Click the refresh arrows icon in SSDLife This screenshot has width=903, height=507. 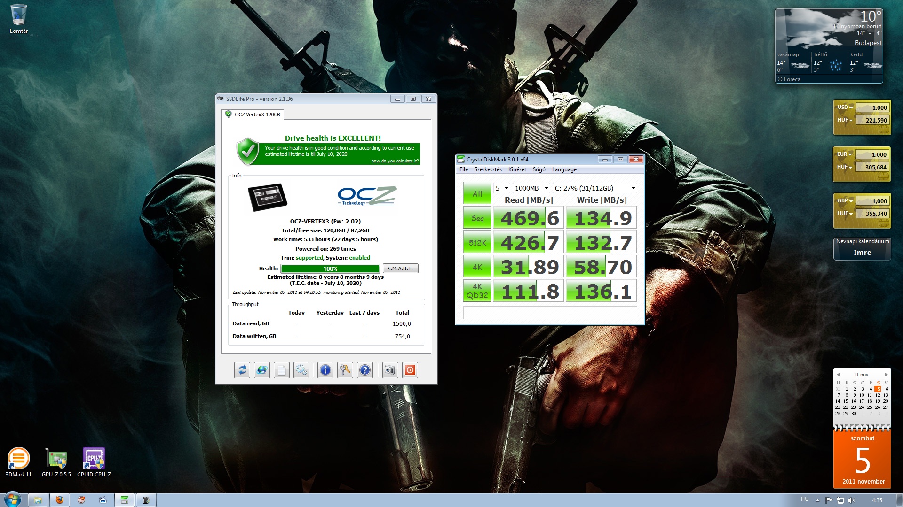242,370
